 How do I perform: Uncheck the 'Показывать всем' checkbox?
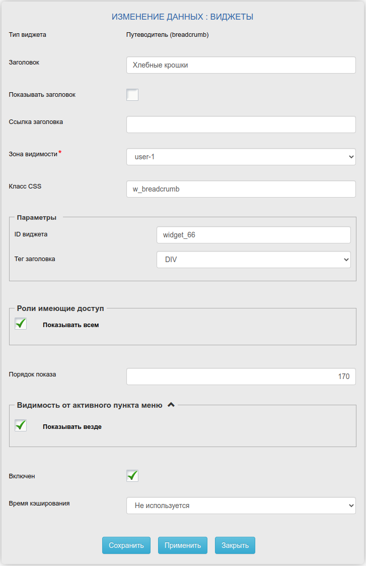click(x=21, y=324)
